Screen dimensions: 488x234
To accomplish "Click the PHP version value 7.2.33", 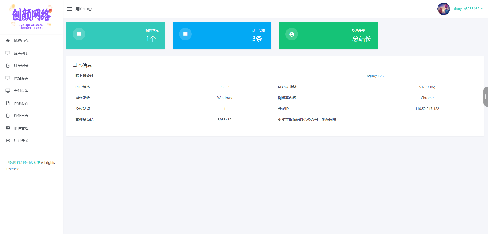I will click(x=224, y=87).
